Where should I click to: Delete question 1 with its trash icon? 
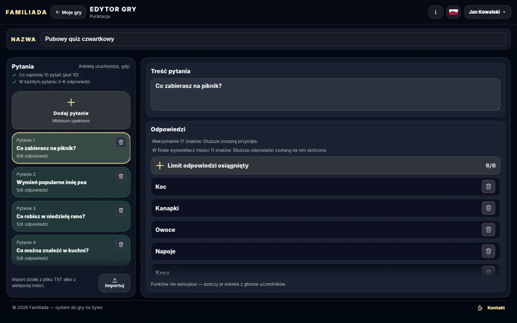[x=121, y=142]
